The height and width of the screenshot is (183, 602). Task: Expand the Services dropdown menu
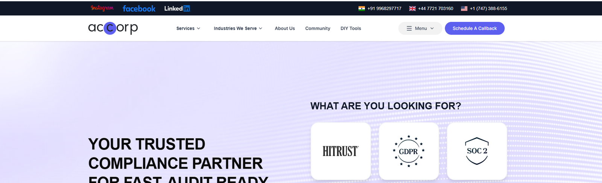pos(188,28)
